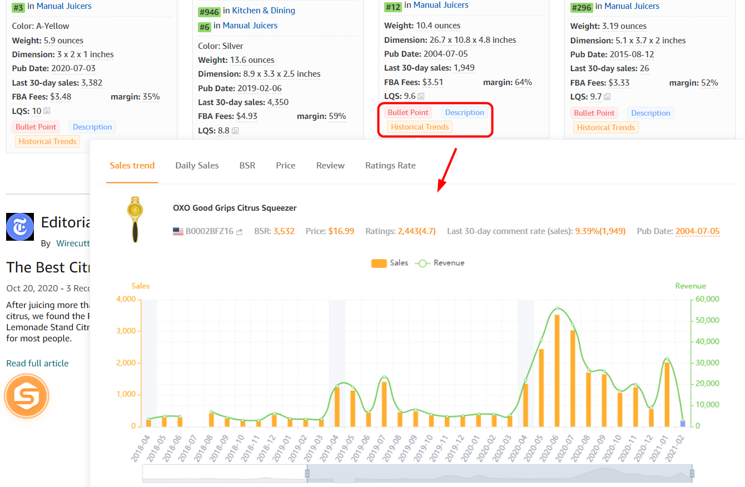Open Historical Trends on the 3.19 ounces card
The width and height of the screenshot is (745, 487).
click(x=606, y=127)
